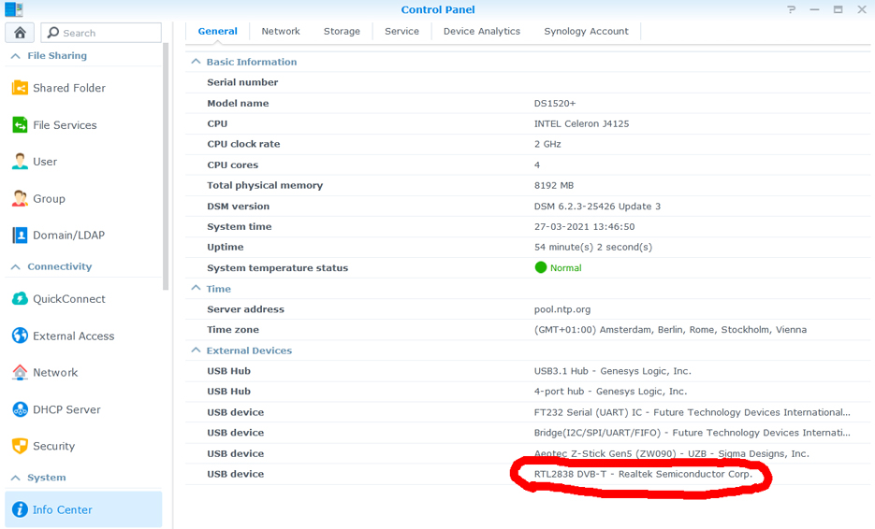The height and width of the screenshot is (529, 875).
Task: Click the search magnifier icon
Action: (53, 33)
